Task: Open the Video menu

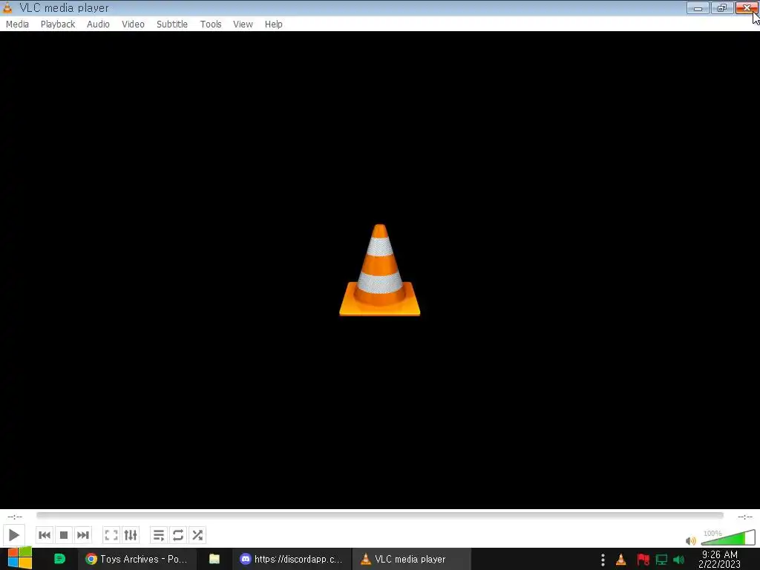Action: click(133, 24)
